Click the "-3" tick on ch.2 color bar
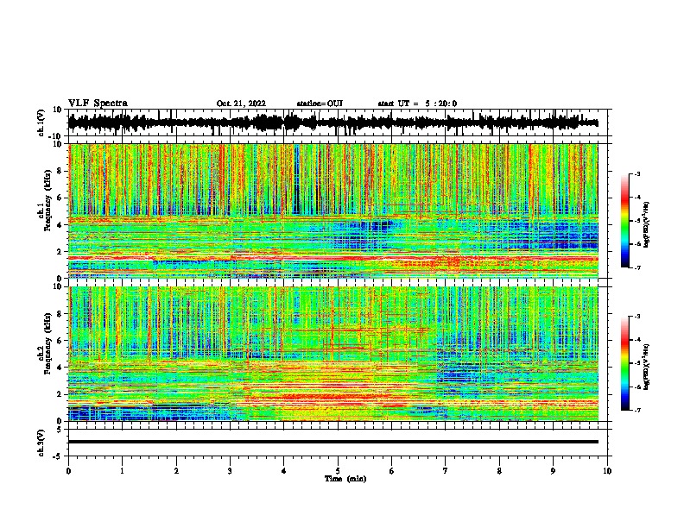The width and height of the screenshot is (684, 528). tap(636, 317)
